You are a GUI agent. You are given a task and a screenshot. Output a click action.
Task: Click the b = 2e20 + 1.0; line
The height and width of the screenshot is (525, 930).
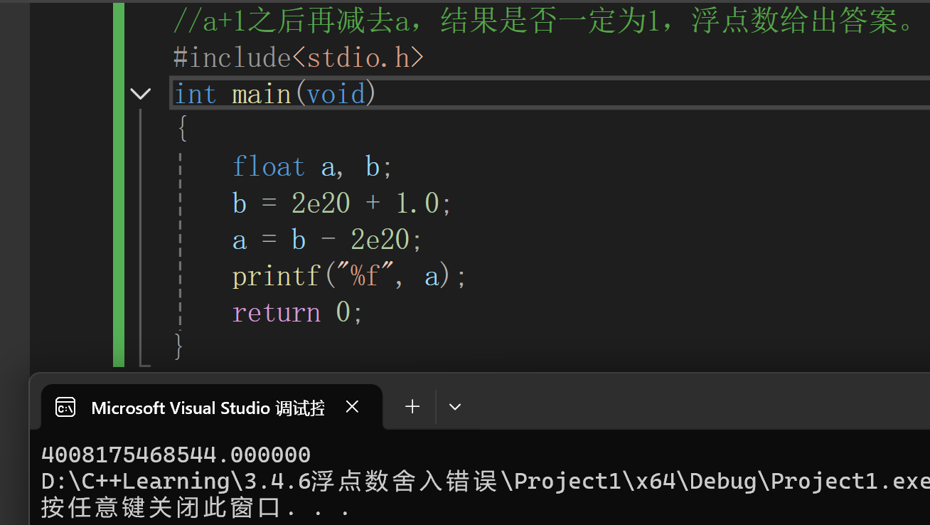(340, 202)
